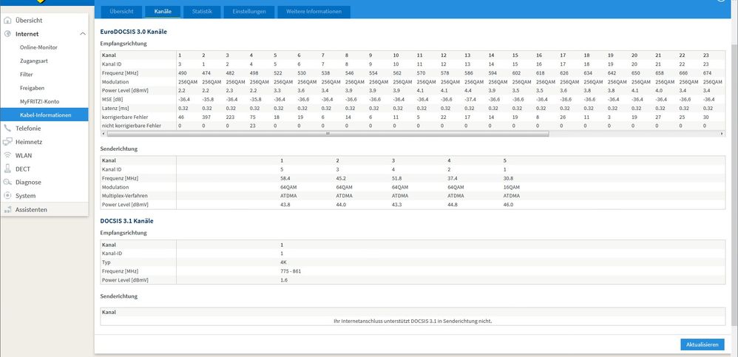Click the WLAN wifi icon
Screen dimensions: 738x357
tap(7, 155)
